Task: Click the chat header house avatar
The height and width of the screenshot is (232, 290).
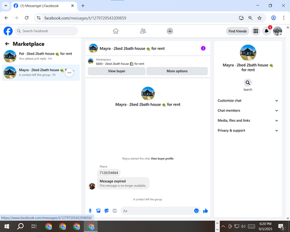Action: point(93,48)
